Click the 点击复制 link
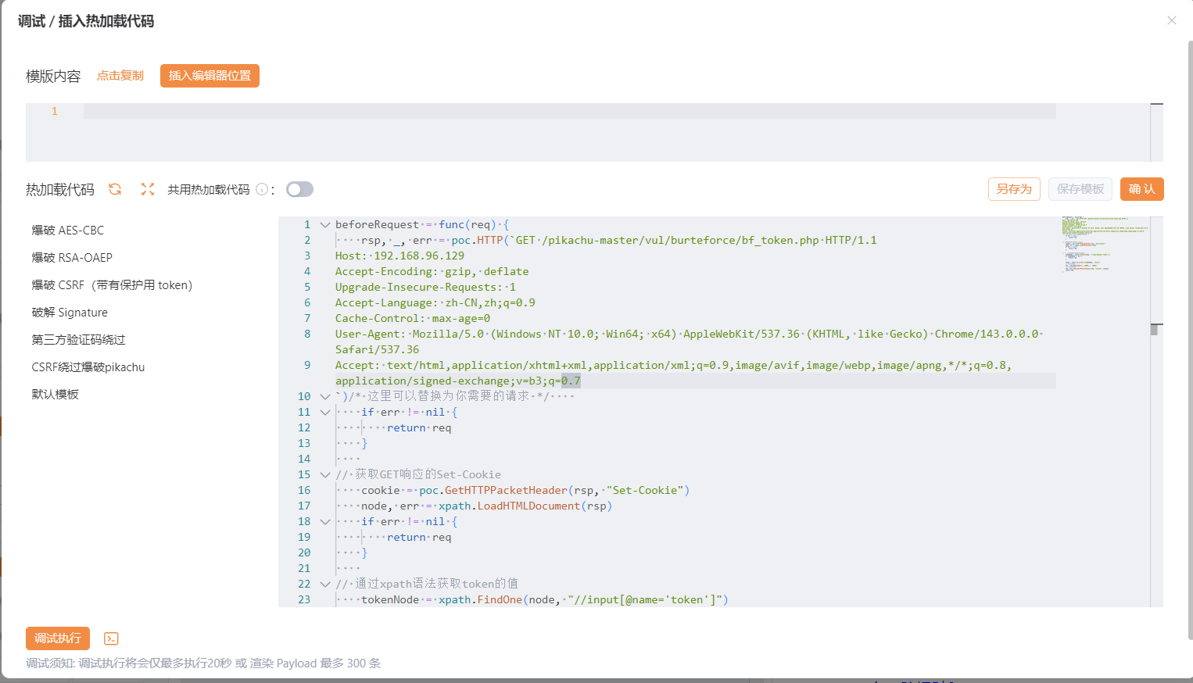The height and width of the screenshot is (683, 1193). coord(120,76)
